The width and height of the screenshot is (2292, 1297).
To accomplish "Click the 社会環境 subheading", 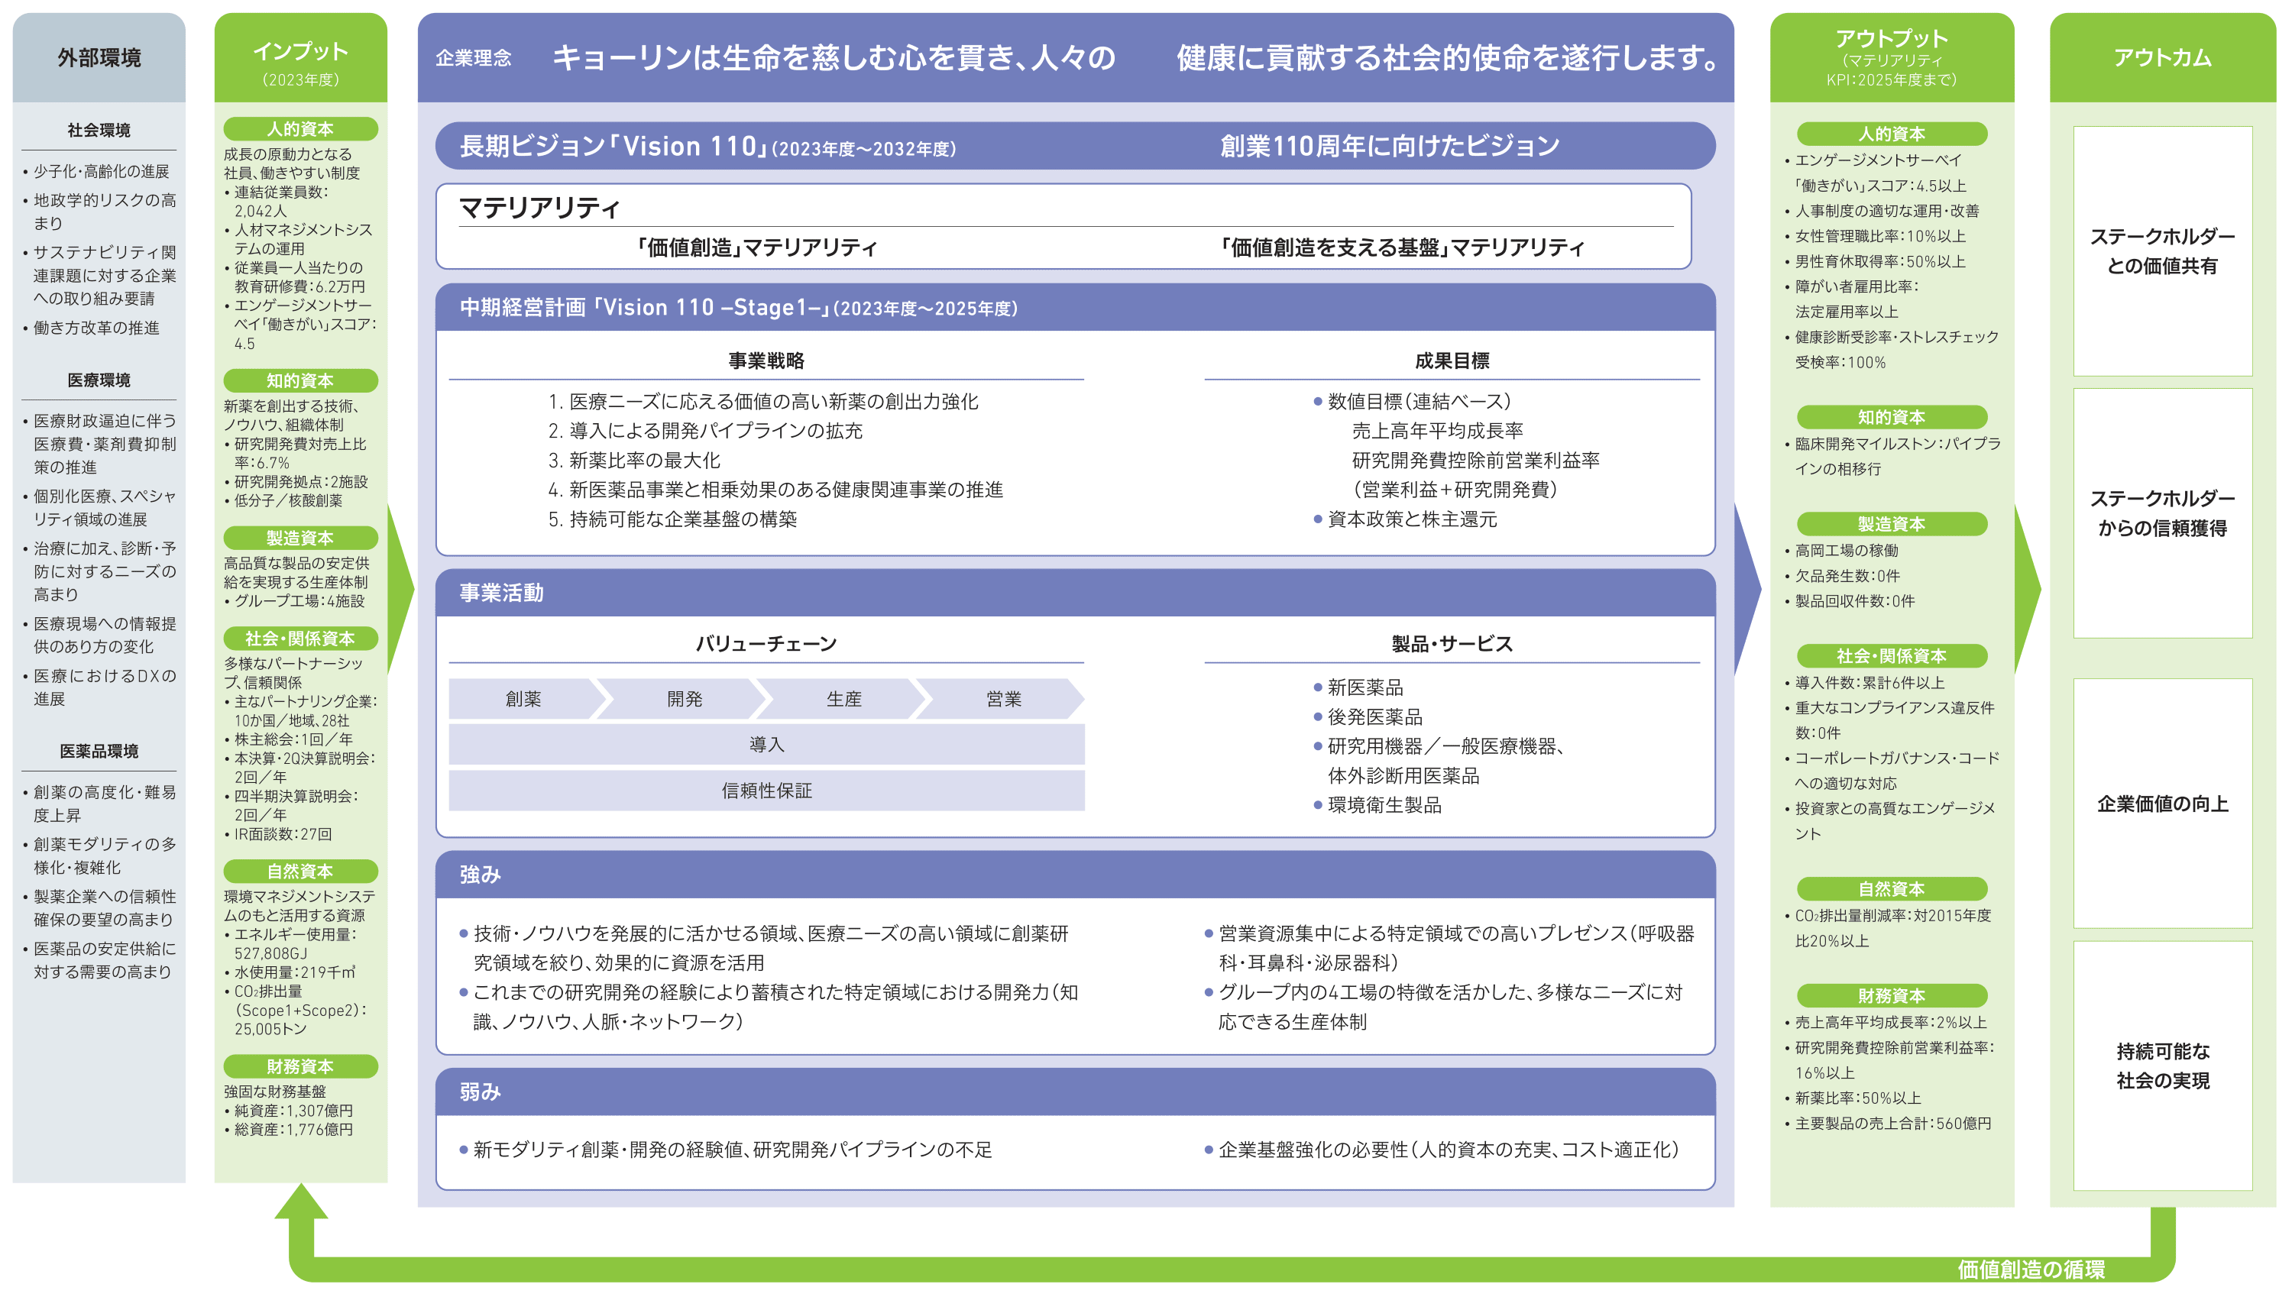I will click(99, 130).
